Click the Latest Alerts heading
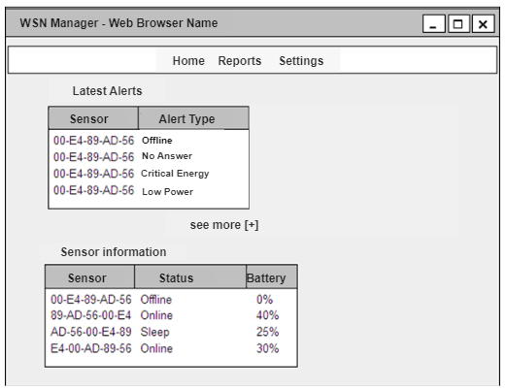The width and height of the screenshot is (506, 390). tap(107, 91)
